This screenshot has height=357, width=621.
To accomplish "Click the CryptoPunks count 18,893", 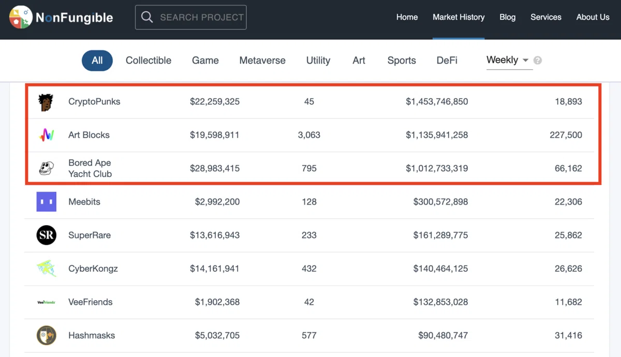I will [x=568, y=102].
